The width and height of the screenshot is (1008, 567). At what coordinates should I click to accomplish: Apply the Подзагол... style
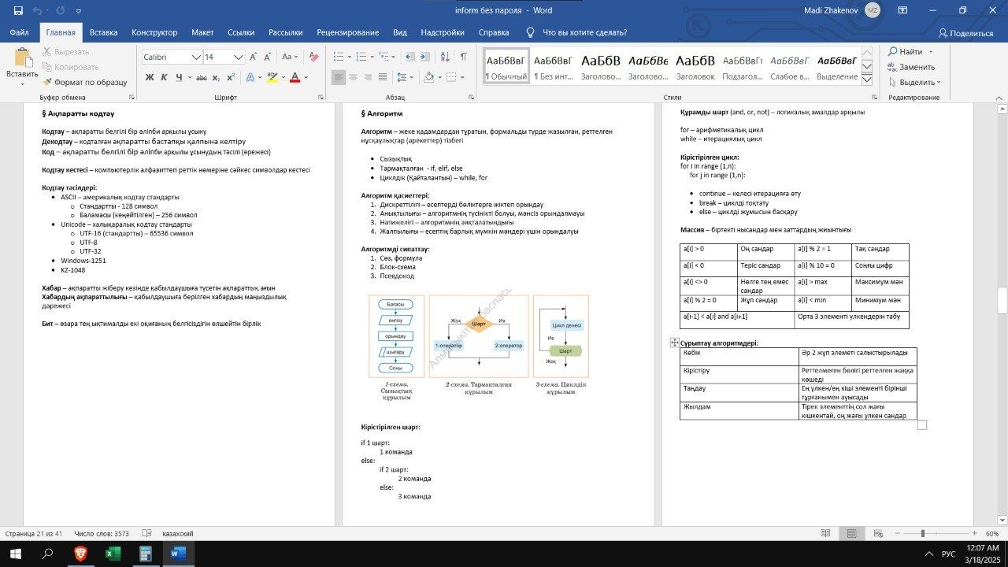point(742,66)
